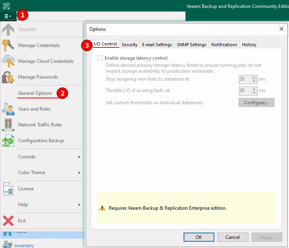Click the red Exit X icon
Viewport: 289px width, 248px height.
pyautogui.click(x=8, y=221)
